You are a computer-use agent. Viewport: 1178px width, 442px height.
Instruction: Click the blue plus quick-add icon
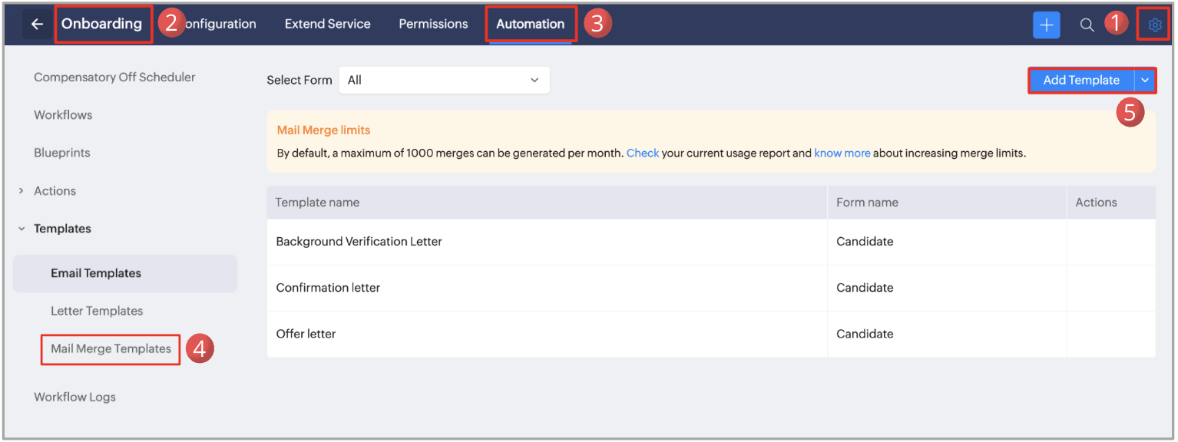(x=1046, y=25)
